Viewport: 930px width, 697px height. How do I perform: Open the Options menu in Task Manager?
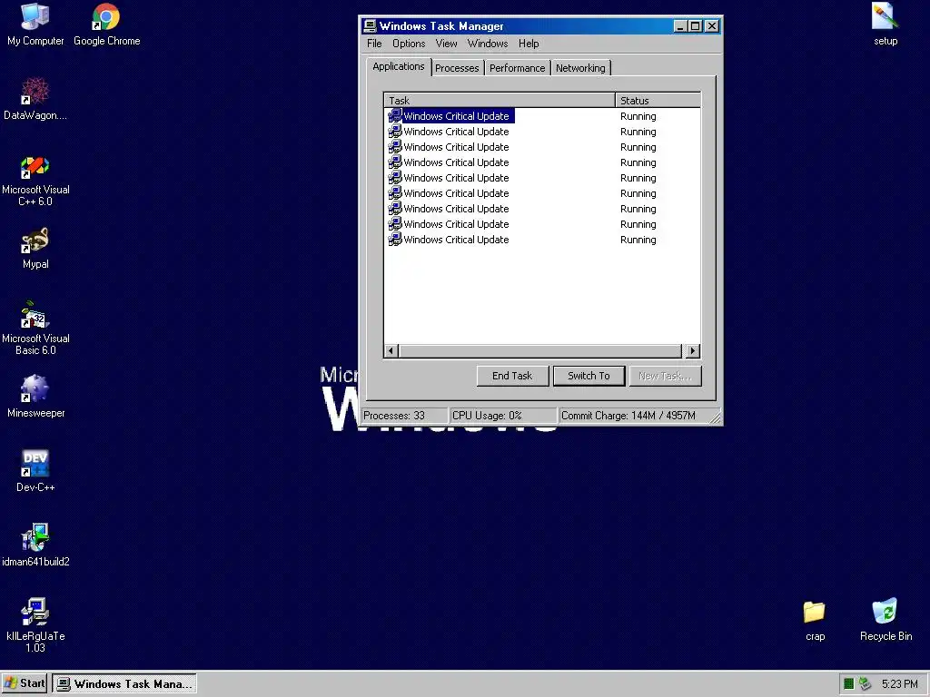[409, 44]
